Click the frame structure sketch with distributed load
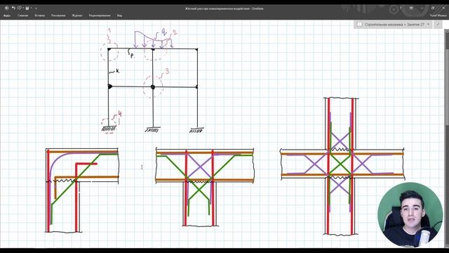This screenshot has height=253, width=449. 152,81
